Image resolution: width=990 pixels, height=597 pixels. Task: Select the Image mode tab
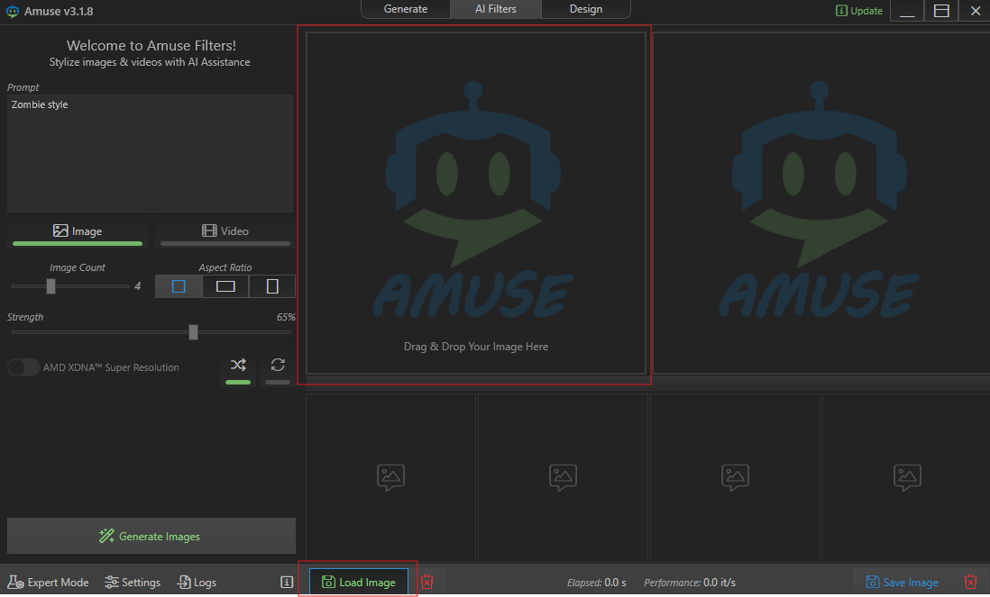tap(78, 232)
